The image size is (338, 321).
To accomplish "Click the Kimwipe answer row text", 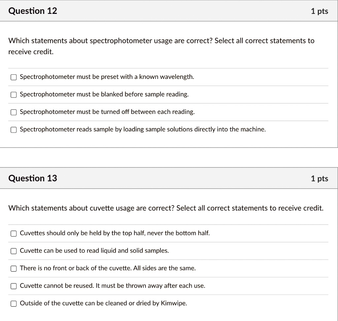I will [103, 303].
